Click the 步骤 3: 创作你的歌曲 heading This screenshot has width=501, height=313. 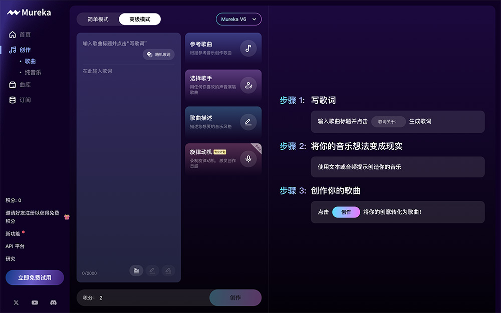pyautogui.click(x=320, y=191)
